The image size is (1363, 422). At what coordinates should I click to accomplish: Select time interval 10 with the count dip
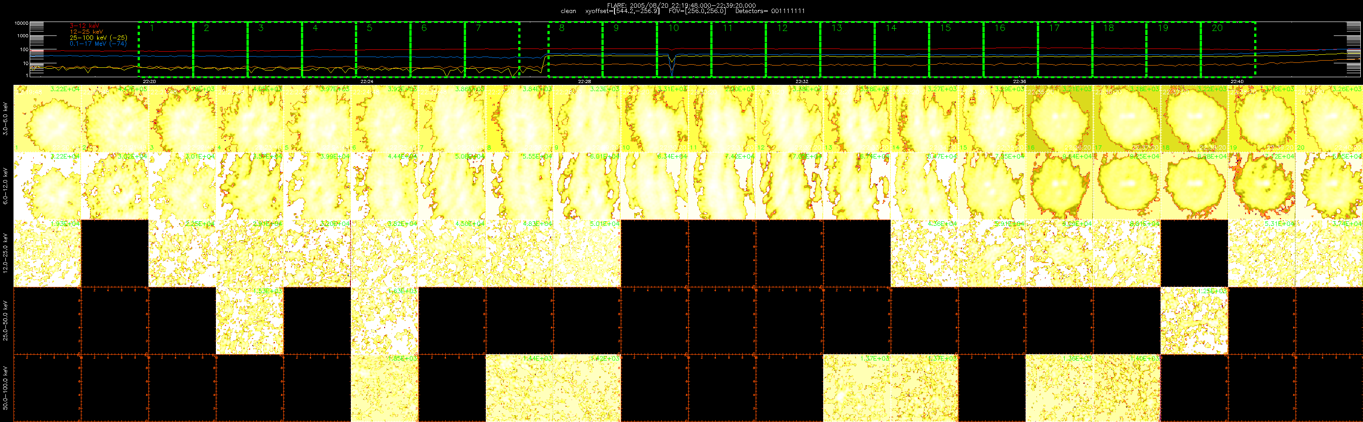pyautogui.click(x=685, y=50)
